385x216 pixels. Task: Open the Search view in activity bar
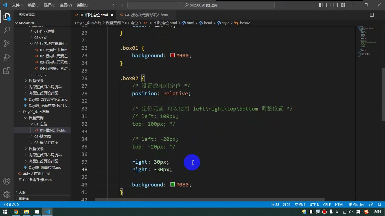pyautogui.click(x=7, y=30)
